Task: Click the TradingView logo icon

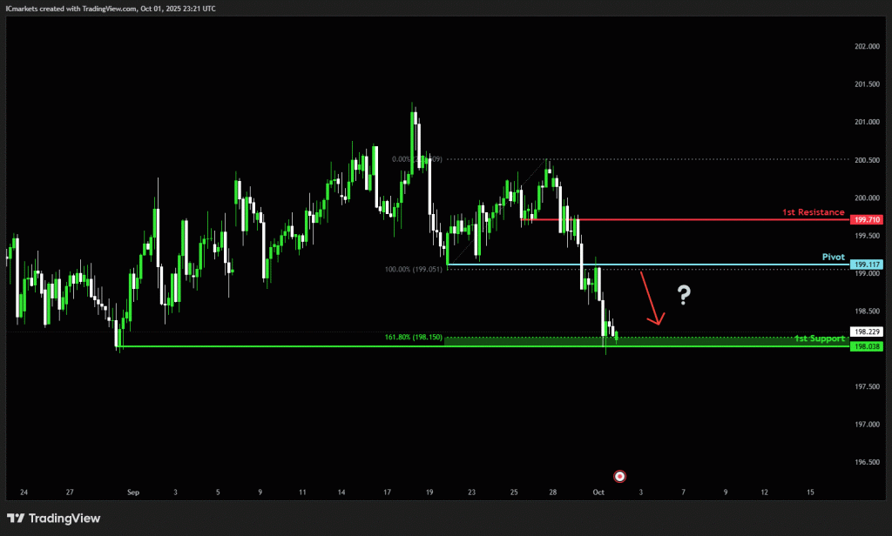Action: (16, 519)
